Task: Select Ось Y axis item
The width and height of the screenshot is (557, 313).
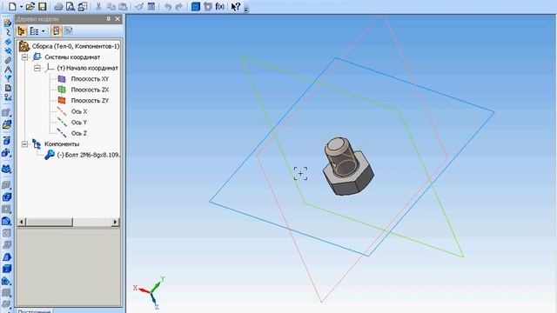Action: click(x=79, y=123)
